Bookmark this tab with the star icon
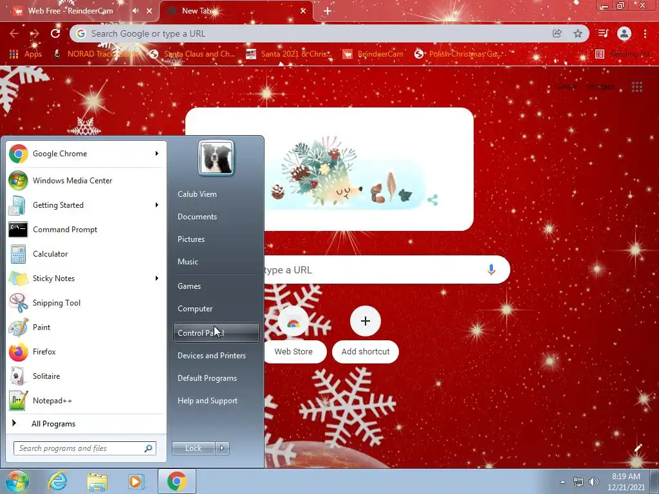 [x=578, y=33]
